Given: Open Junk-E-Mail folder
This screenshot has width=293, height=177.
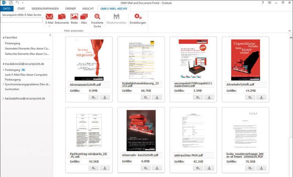Looking at the screenshot, I should click(x=26, y=75).
